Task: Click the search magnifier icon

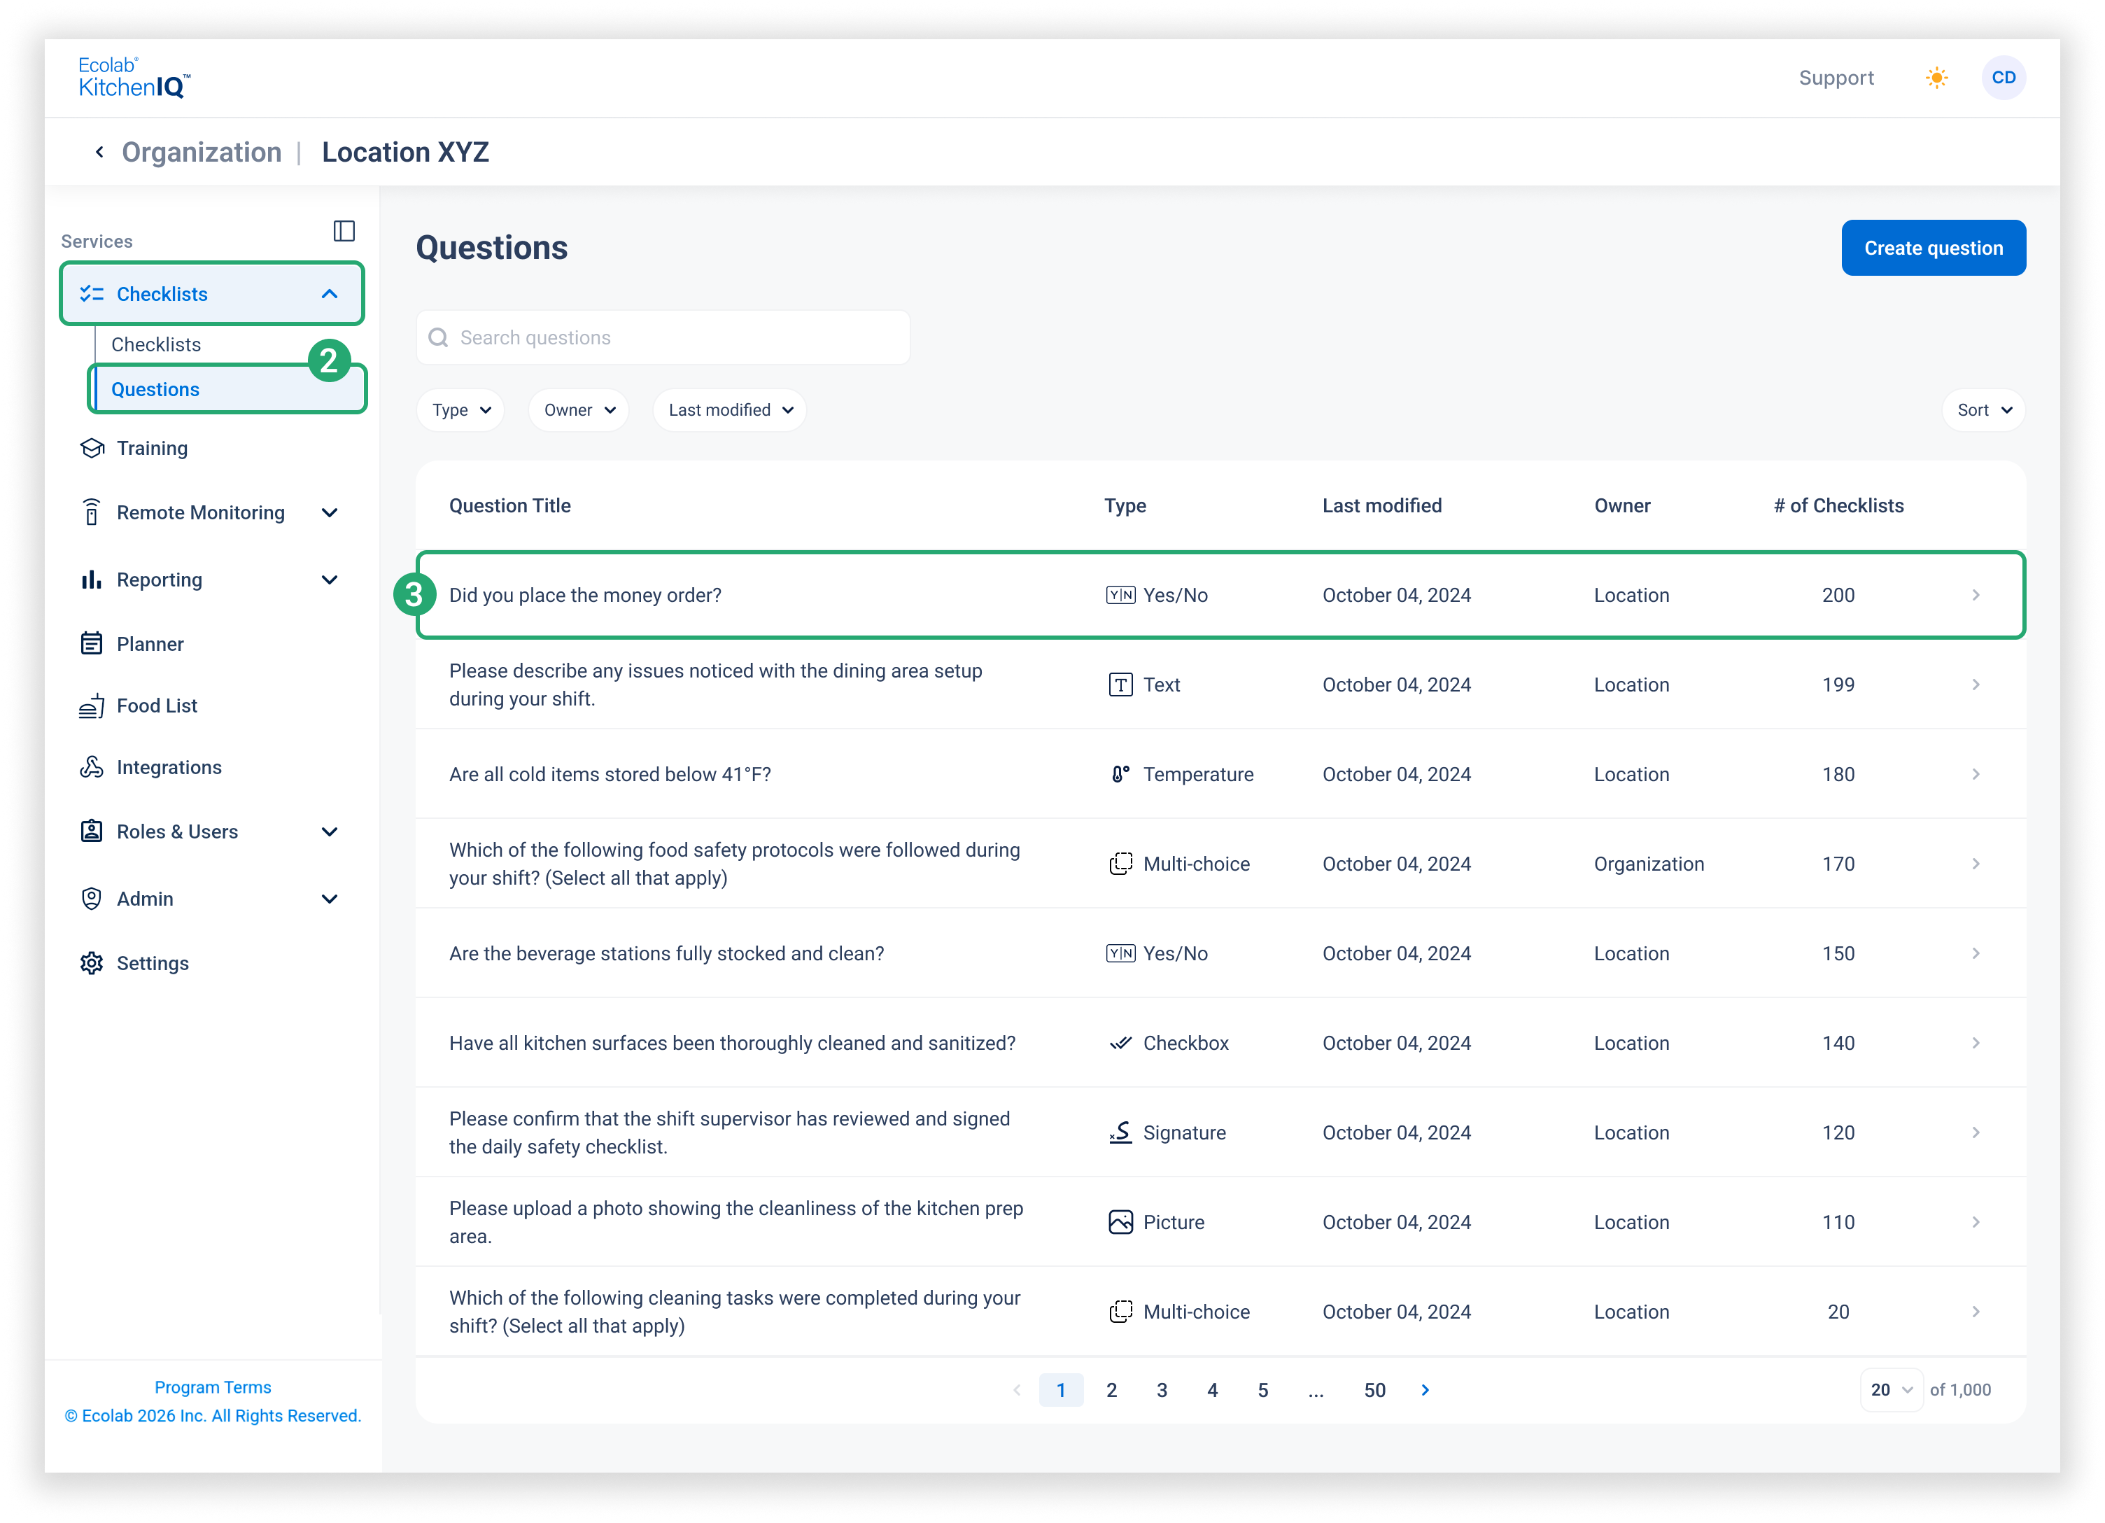Action: coord(438,338)
